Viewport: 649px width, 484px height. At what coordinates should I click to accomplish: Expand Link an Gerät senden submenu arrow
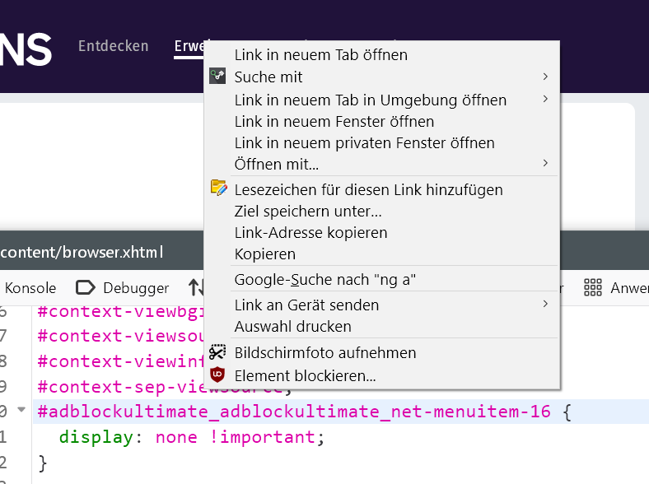tap(545, 305)
